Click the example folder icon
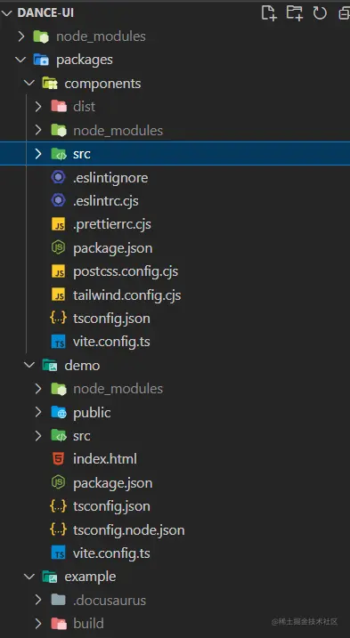 click(50, 576)
